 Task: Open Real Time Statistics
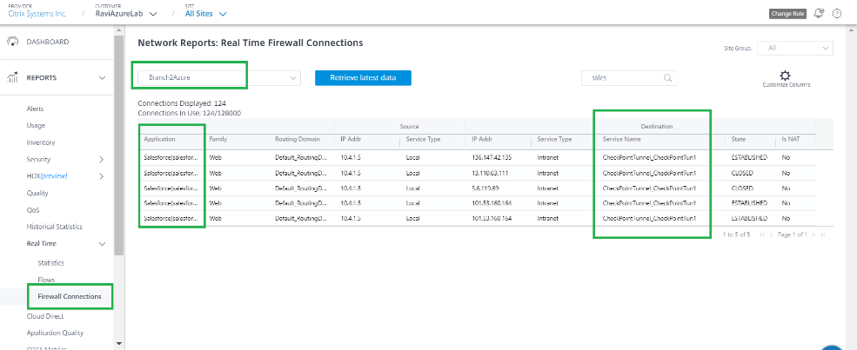(x=50, y=263)
